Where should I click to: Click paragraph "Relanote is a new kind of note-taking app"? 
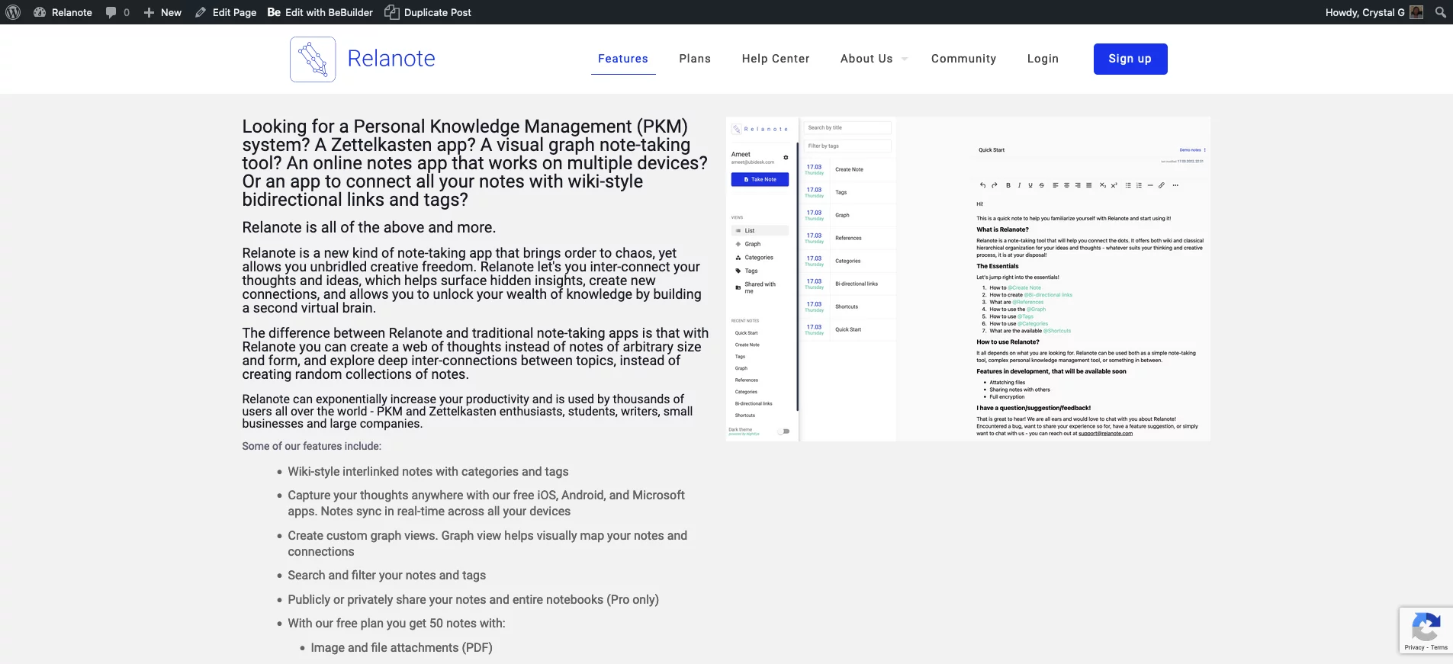click(471, 281)
